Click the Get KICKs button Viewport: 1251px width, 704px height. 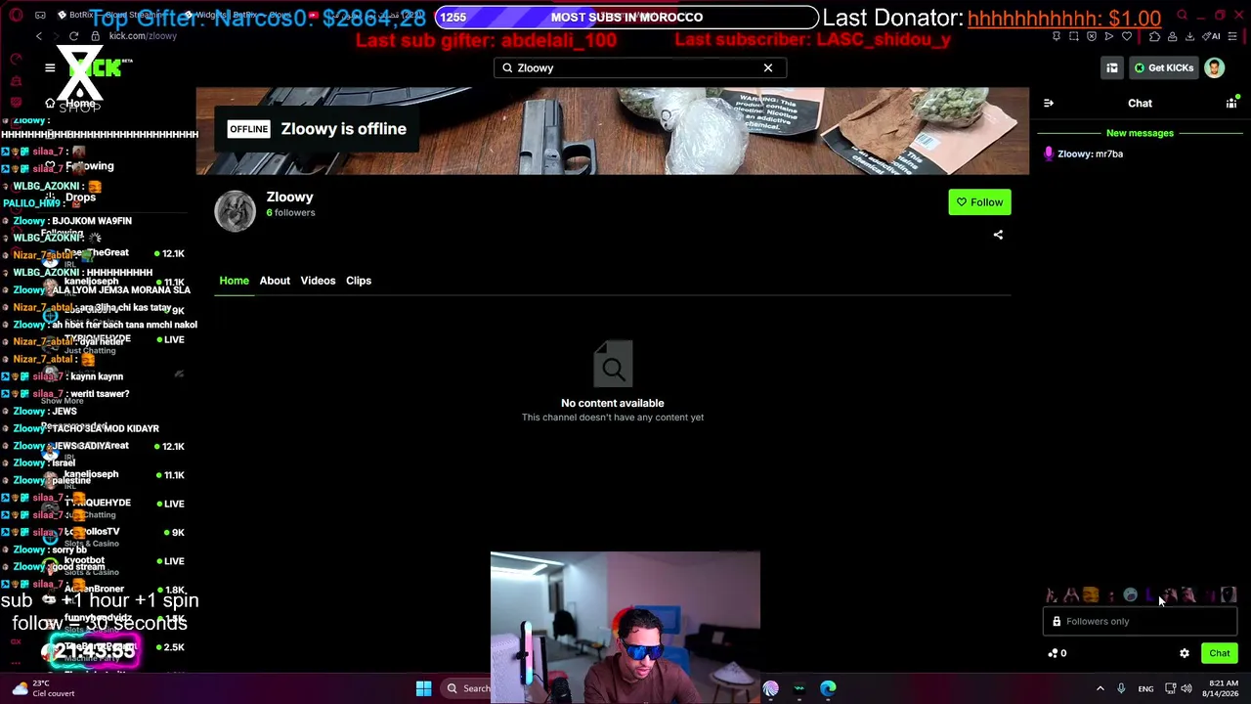pos(1163,67)
